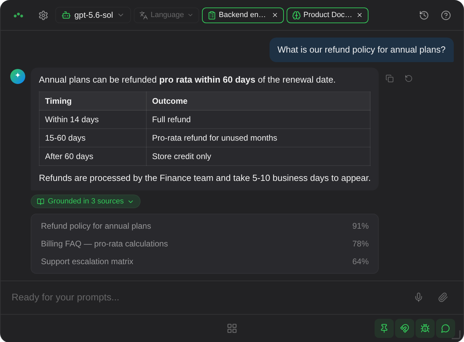464x342 pixels.
Task: Open the apps grid icon
Action: (232, 328)
